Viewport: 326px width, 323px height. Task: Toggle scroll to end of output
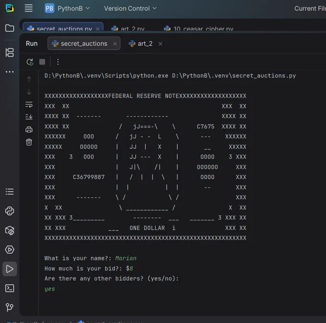pos(29,117)
